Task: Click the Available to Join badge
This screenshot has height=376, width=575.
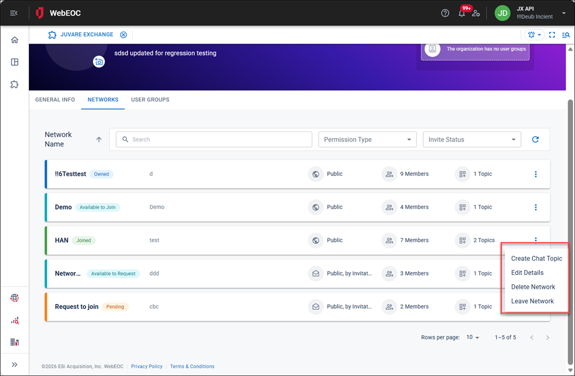Action: 98,207
